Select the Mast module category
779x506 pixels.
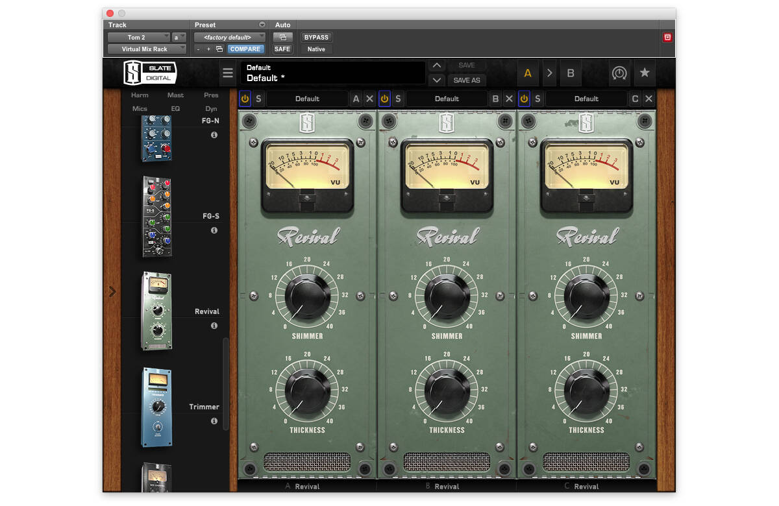click(x=175, y=95)
